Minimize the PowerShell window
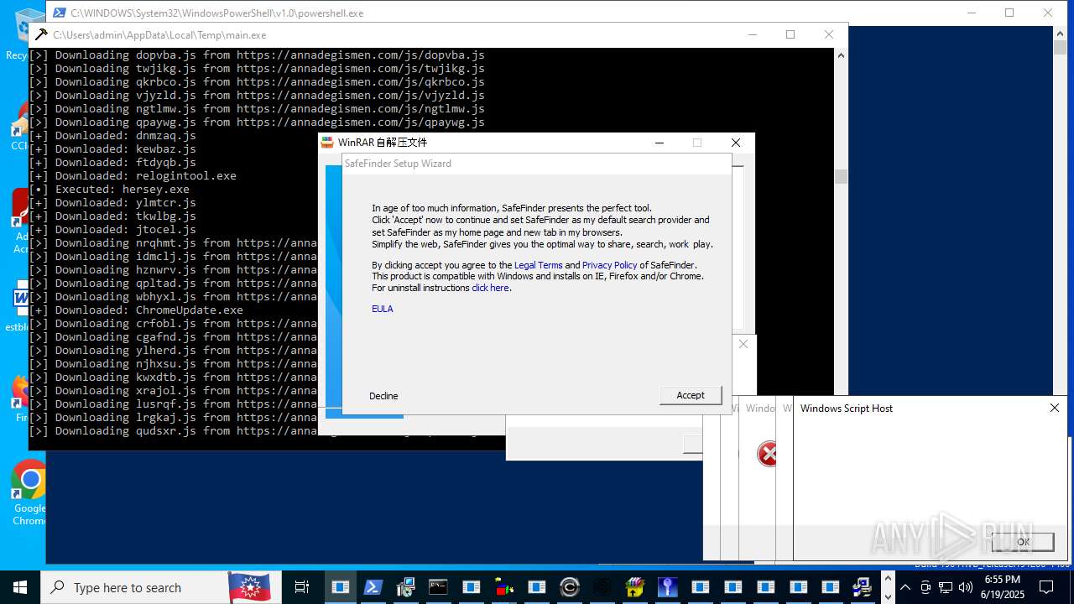 971,13
